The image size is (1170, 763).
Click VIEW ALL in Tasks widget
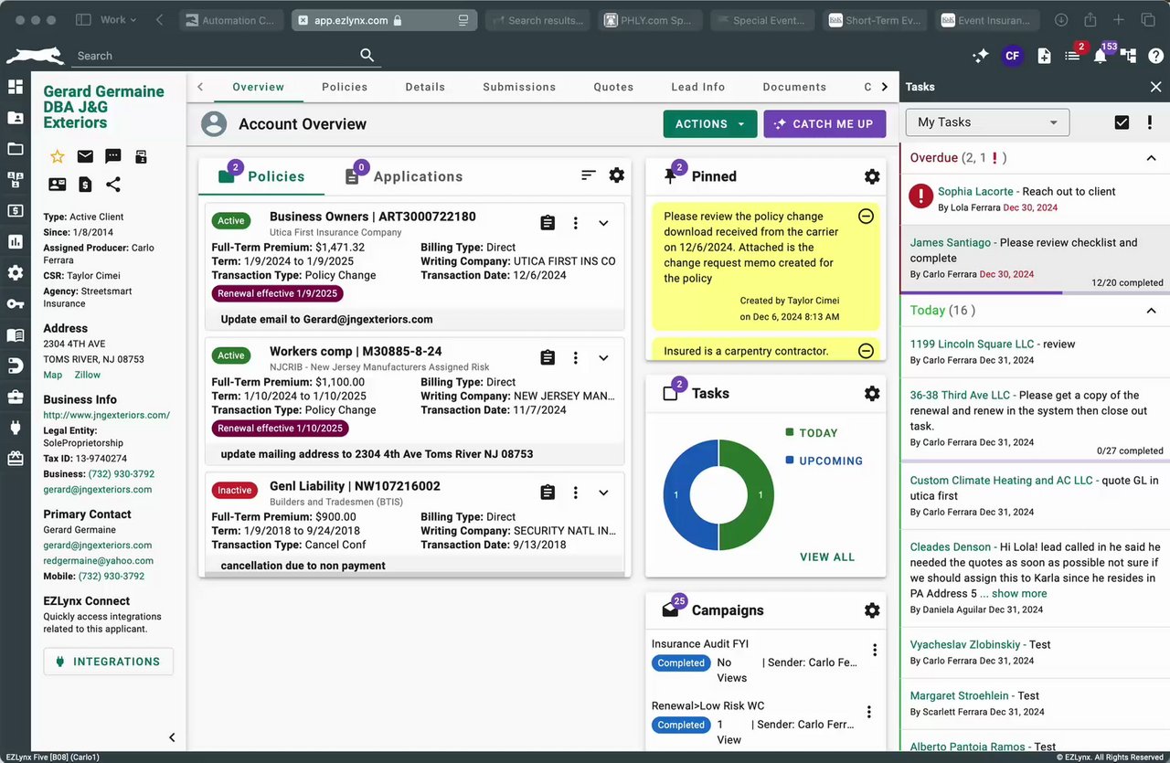[x=827, y=557]
